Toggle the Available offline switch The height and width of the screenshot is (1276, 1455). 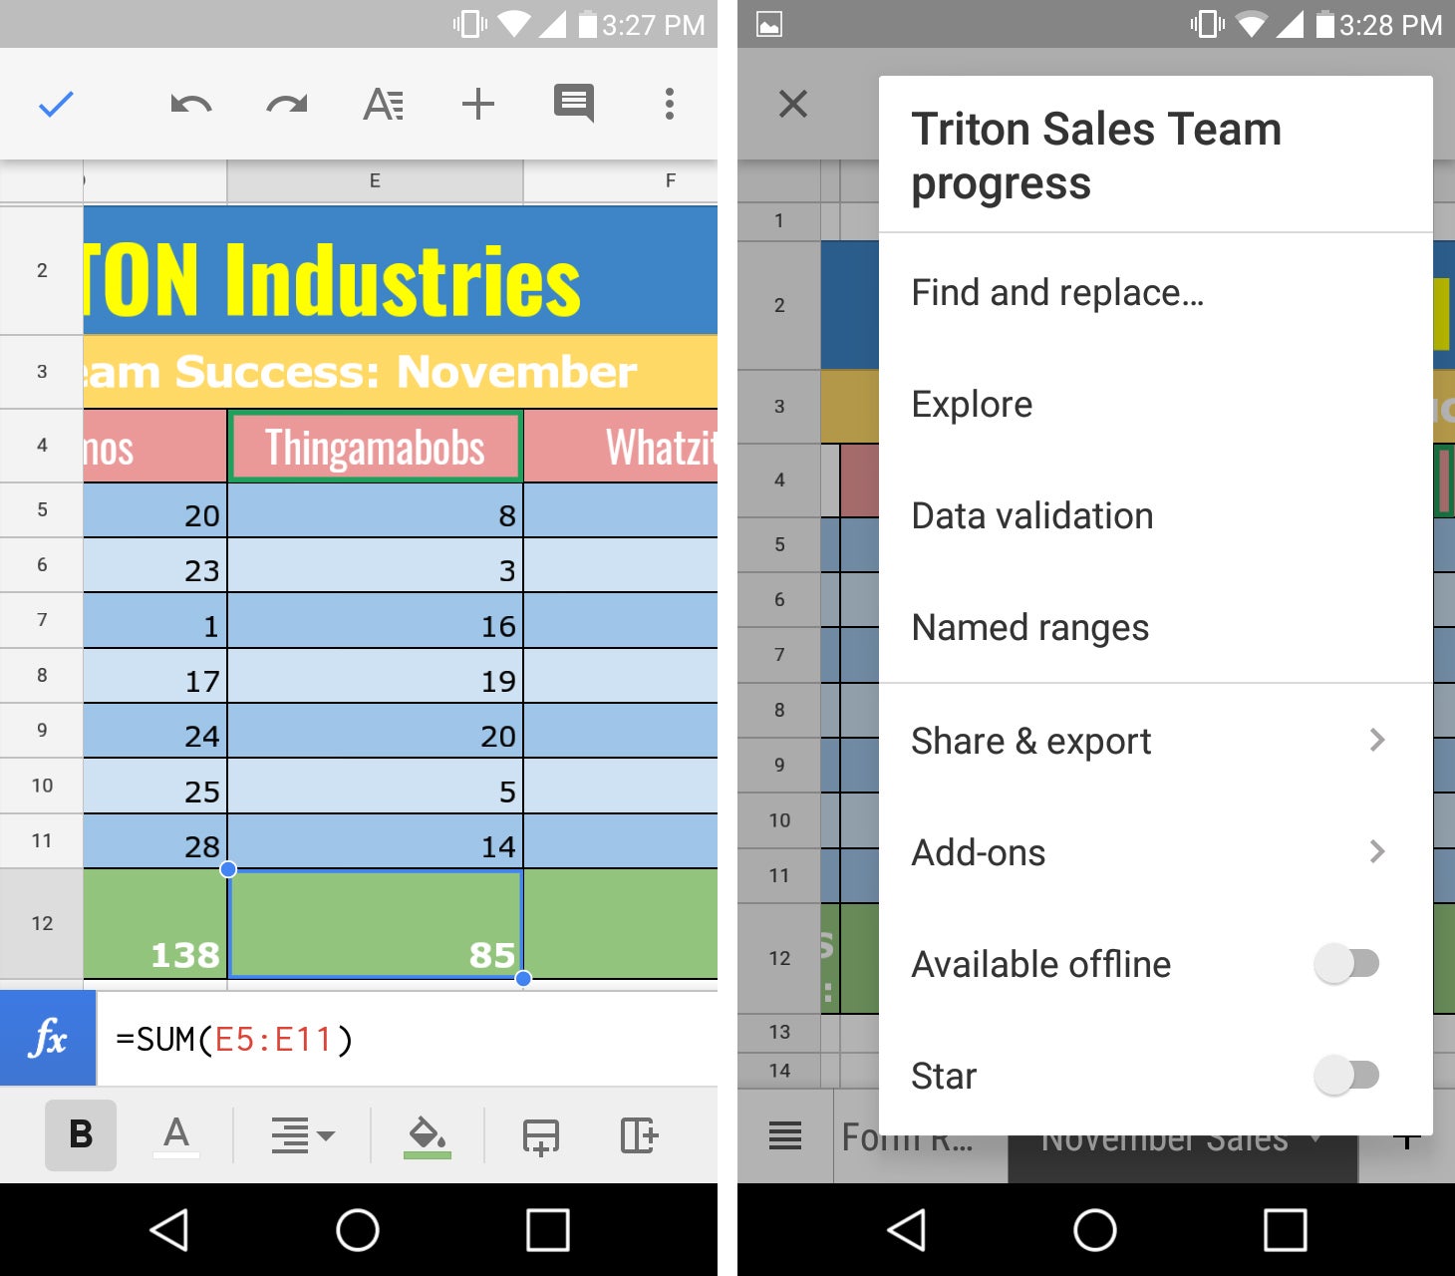(1346, 963)
